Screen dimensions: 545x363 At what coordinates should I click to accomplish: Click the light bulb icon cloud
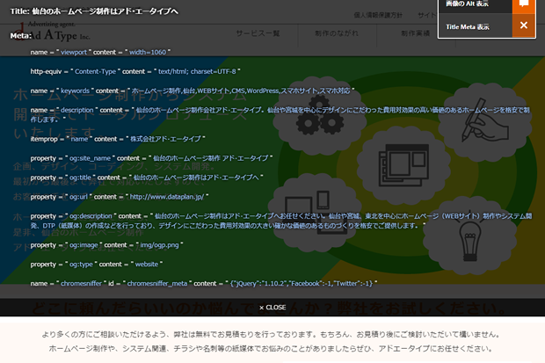pyautogui.click(x=469, y=236)
